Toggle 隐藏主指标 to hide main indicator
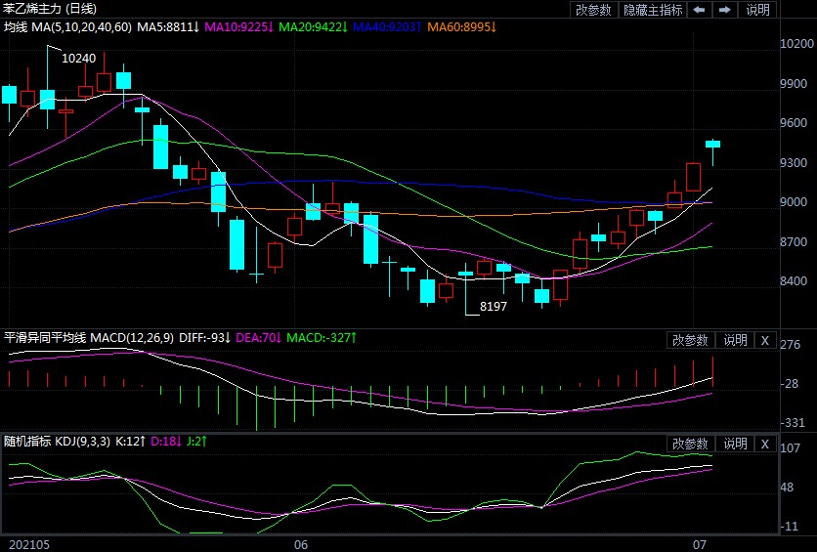 652,10
